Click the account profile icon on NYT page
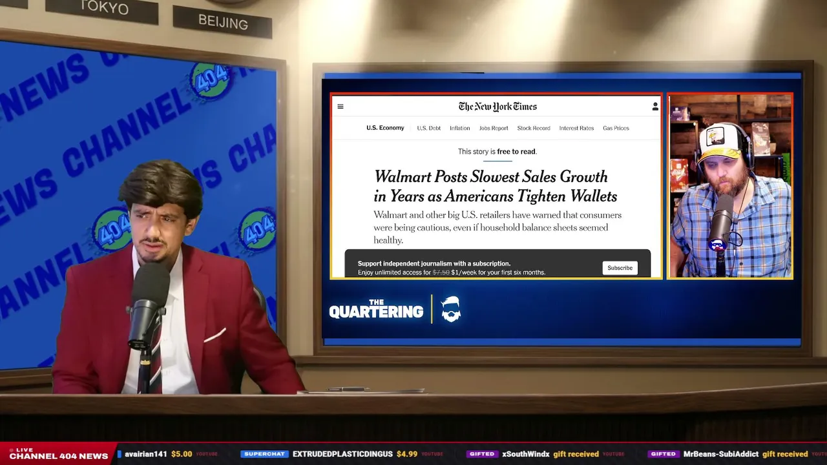 click(655, 107)
